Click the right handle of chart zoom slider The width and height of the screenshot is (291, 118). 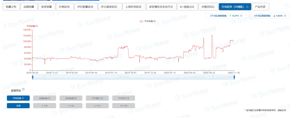234,77
